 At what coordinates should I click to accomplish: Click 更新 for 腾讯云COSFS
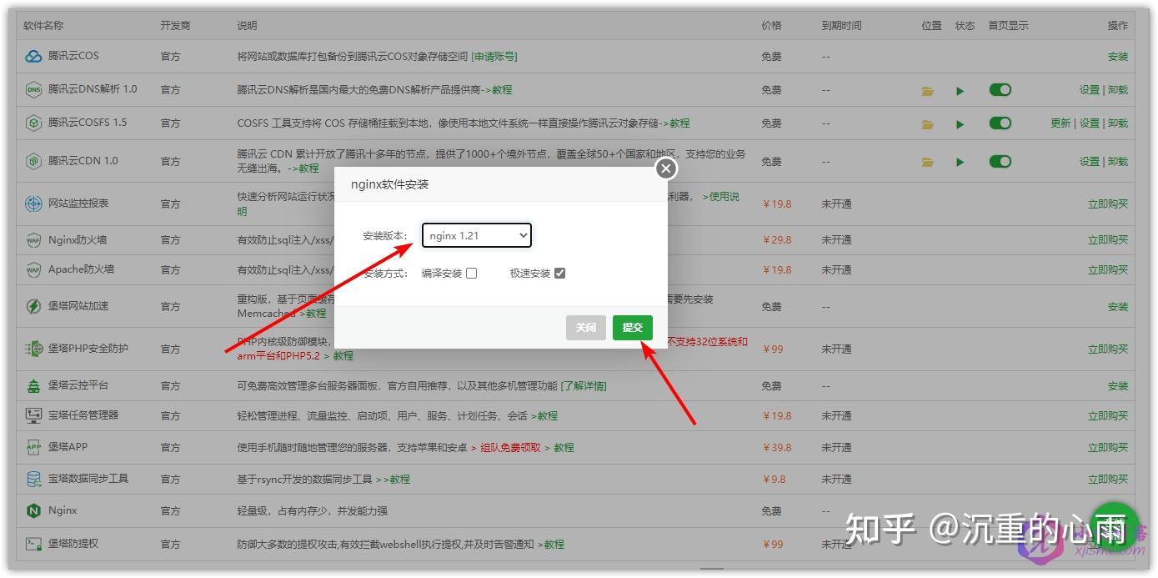(x=1060, y=123)
